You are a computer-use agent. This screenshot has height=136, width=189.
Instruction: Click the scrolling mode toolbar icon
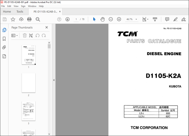155,19
